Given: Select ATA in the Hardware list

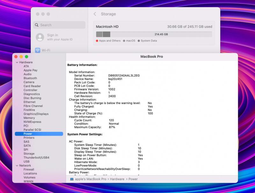Looking at the screenshot, I should pos(26,66).
